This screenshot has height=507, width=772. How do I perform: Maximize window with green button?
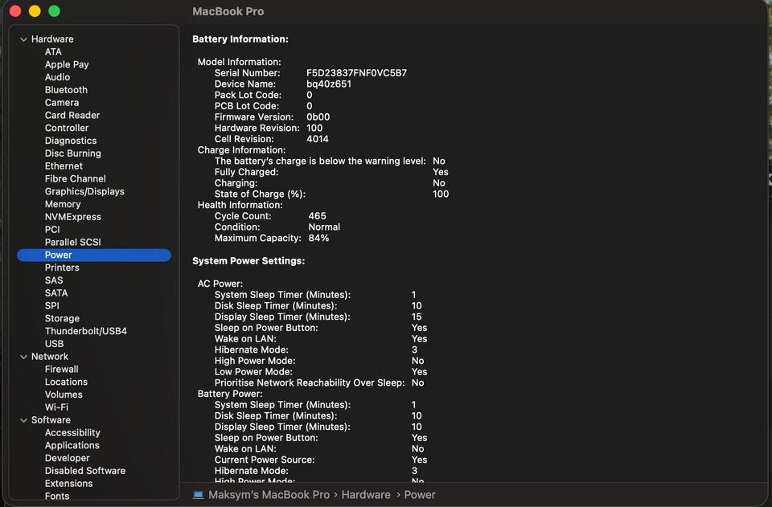tap(54, 11)
